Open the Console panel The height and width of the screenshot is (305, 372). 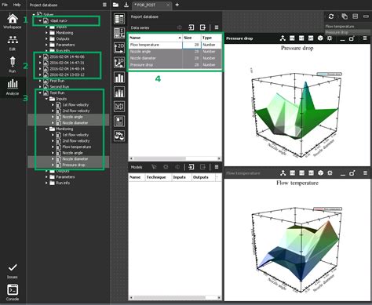[x=13, y=292]
